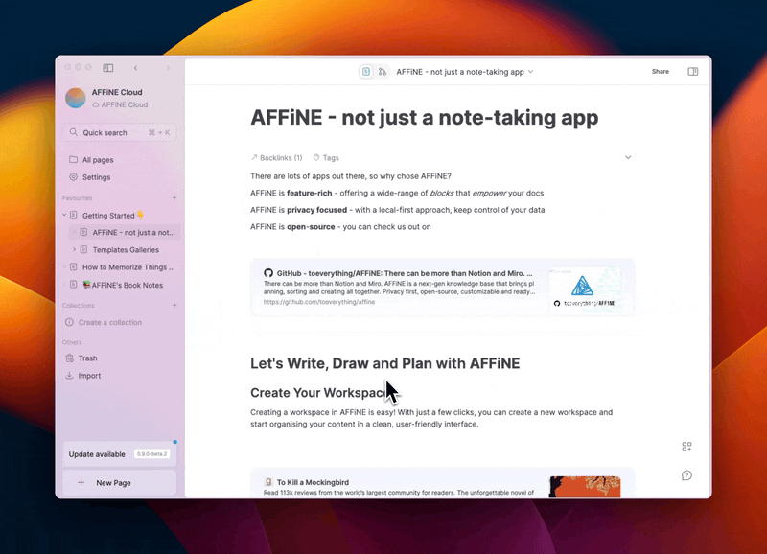
Task: Switch to page mode icon
Action: click(366, 72)
